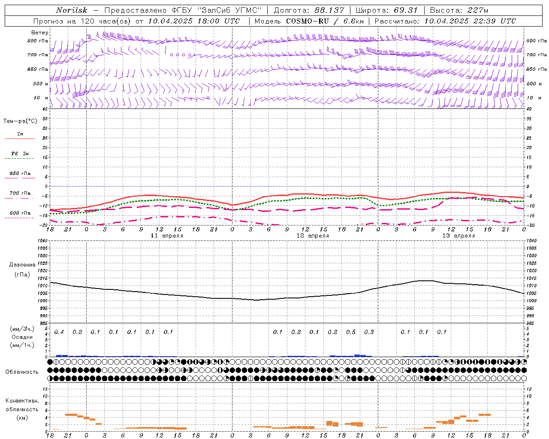Click the 0.3 precipitation amount value
Image resolution: width=549 pixels, height=439 pixels.
[369, 332]
